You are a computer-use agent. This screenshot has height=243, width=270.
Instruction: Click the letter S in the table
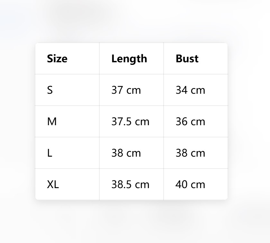click(50, 90)
